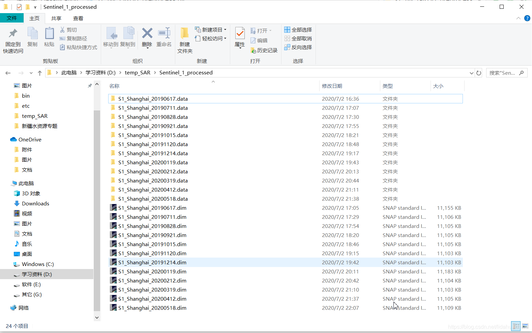
Task: Click Edit (编辑) in ribbon
Action: point(259,40)
